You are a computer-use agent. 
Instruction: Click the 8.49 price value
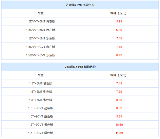point(119,55)
